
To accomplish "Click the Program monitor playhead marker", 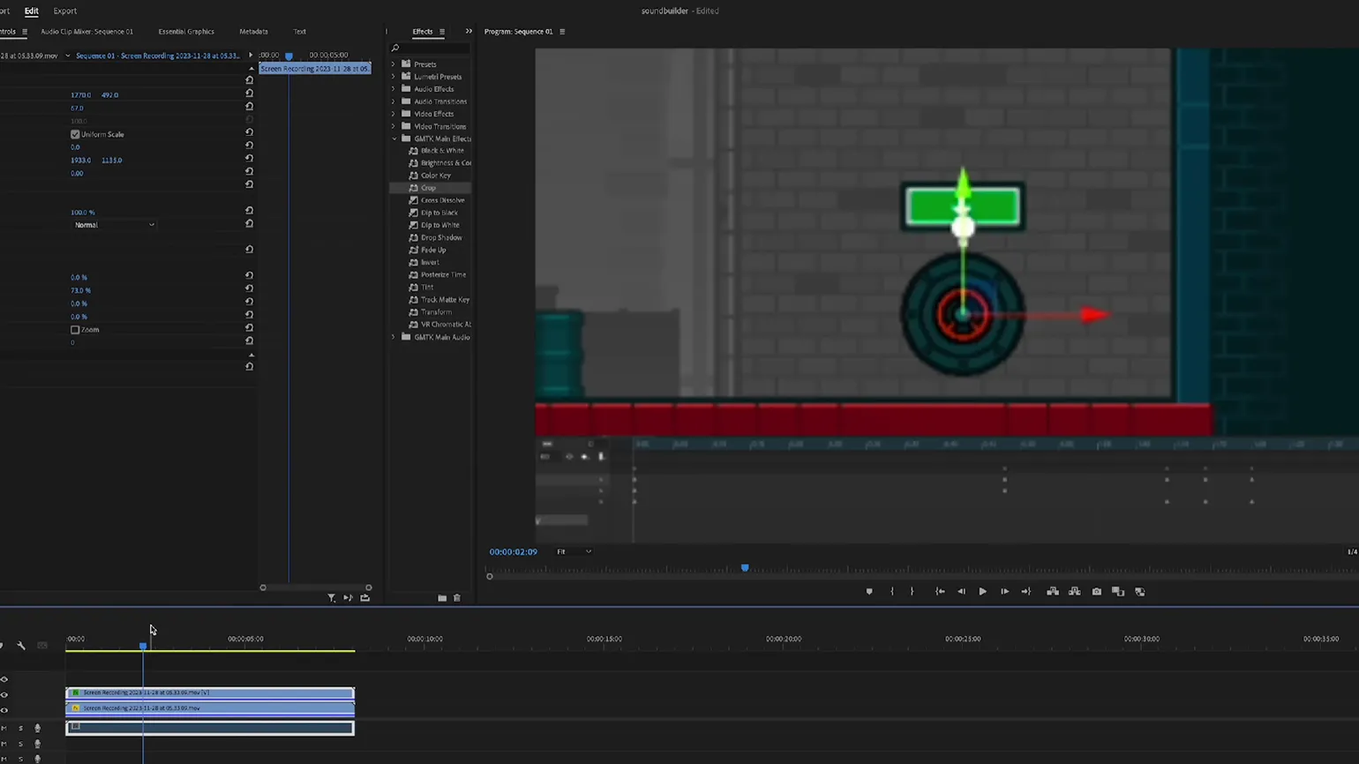I will pos(745,568).
